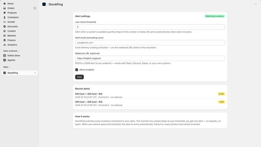The image size is (261, 147).
Task: Uncheck the Alerts enabled checkbox
Action: pyautogui.click(x=77, y=70)
